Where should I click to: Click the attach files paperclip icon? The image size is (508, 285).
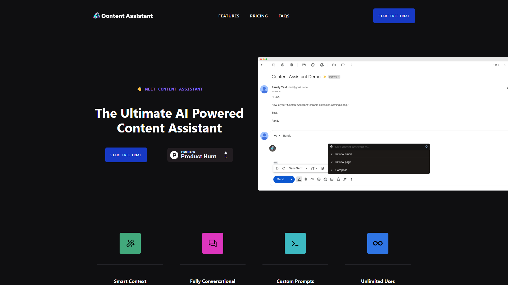(306, 179)
